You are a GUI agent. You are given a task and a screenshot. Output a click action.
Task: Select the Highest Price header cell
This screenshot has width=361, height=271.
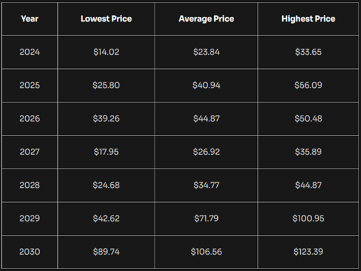point(308,19)
